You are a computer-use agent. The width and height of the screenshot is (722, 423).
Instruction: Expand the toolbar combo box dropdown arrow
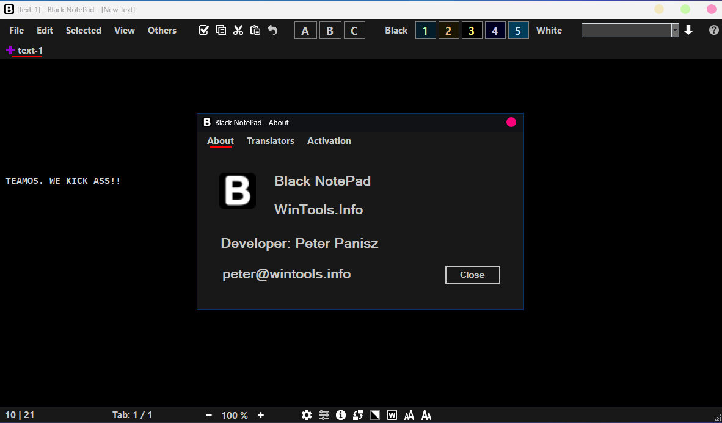coord(675,31)
